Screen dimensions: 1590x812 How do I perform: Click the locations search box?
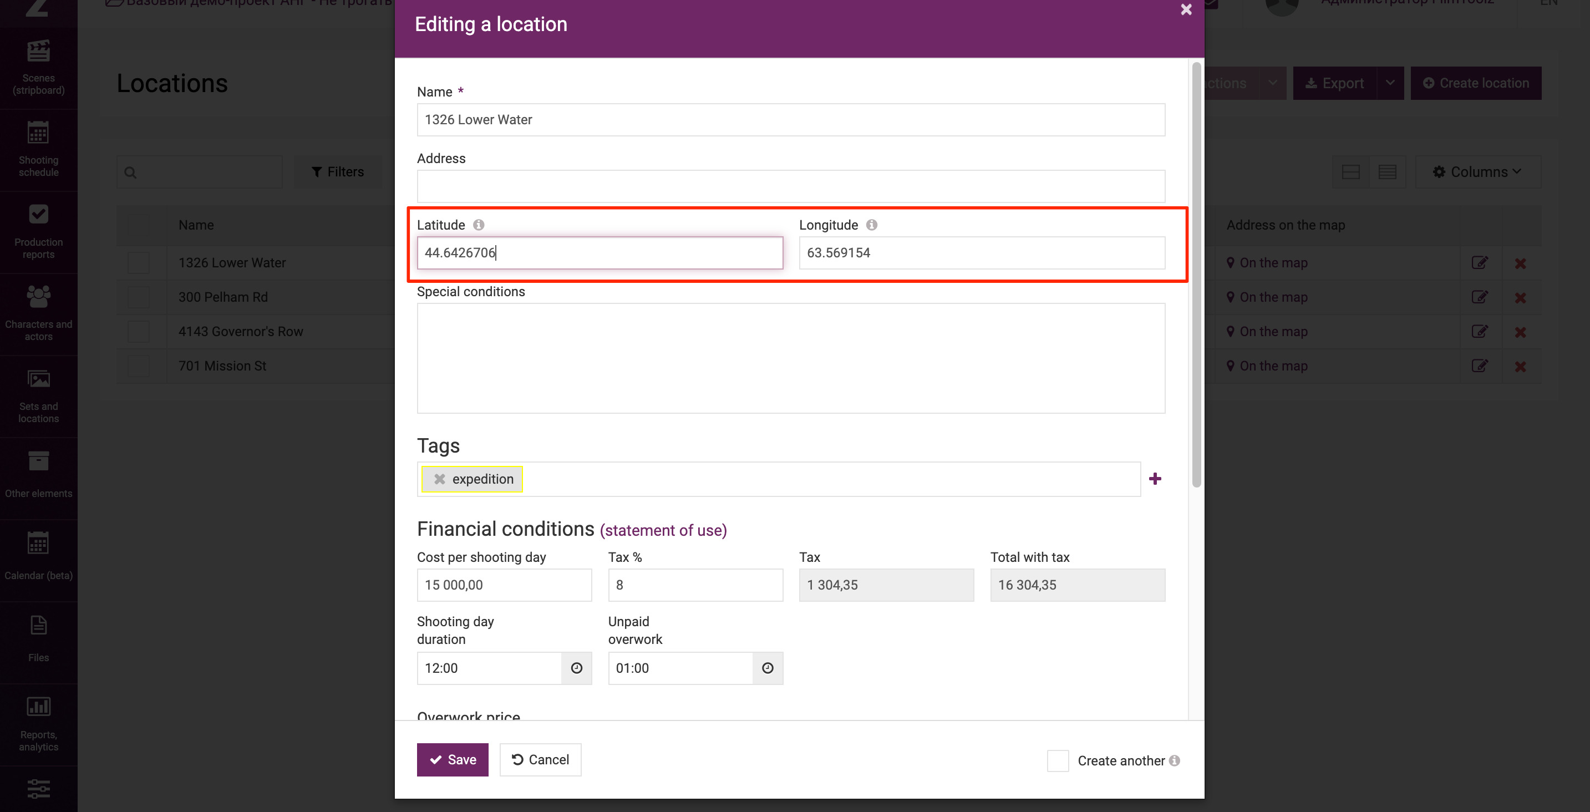pos(199,172)
